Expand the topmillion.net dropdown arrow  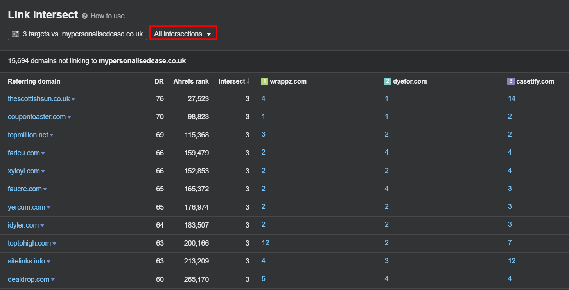[x=52, y=135]
